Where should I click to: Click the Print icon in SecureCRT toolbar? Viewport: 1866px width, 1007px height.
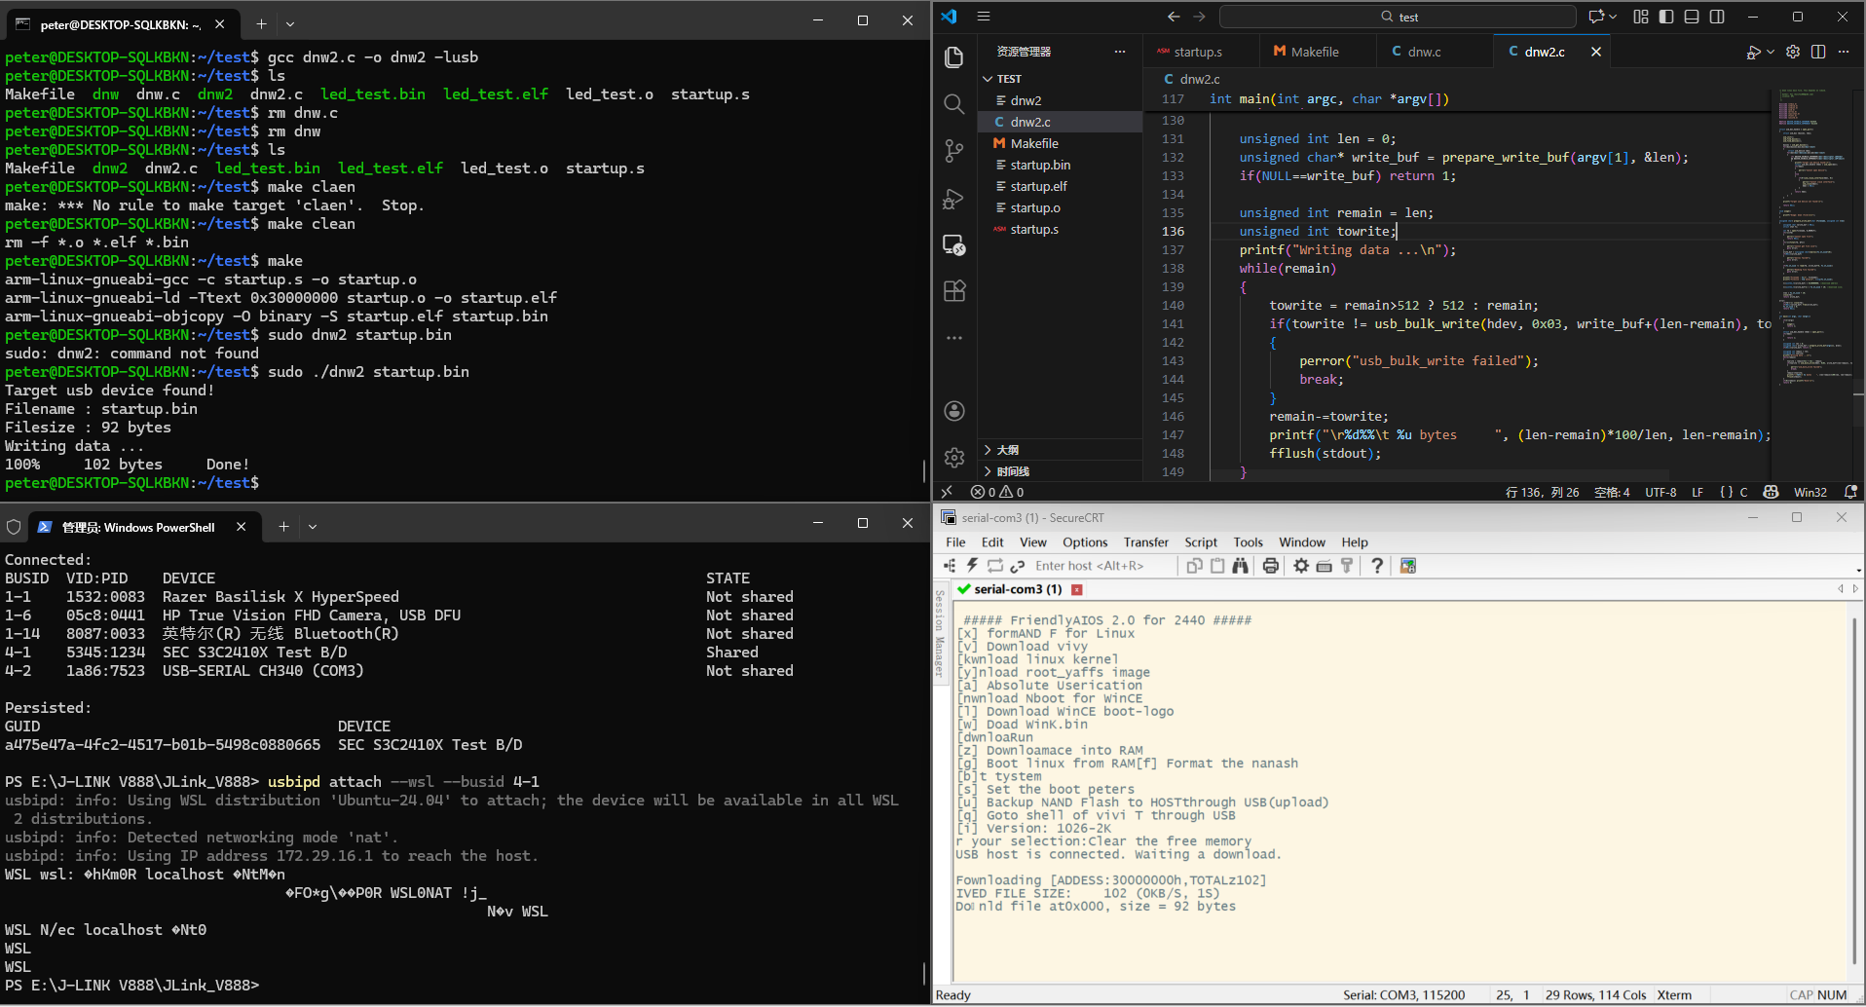click(x=1270, y=565)
